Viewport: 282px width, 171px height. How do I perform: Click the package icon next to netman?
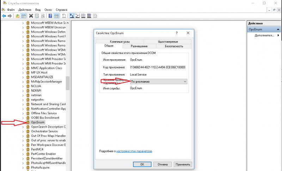point(28,95)
